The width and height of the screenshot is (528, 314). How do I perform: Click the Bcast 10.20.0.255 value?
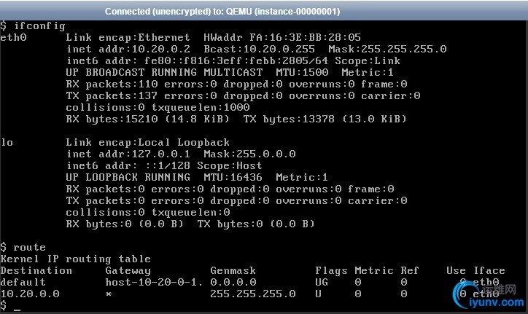tap(260, 49)
